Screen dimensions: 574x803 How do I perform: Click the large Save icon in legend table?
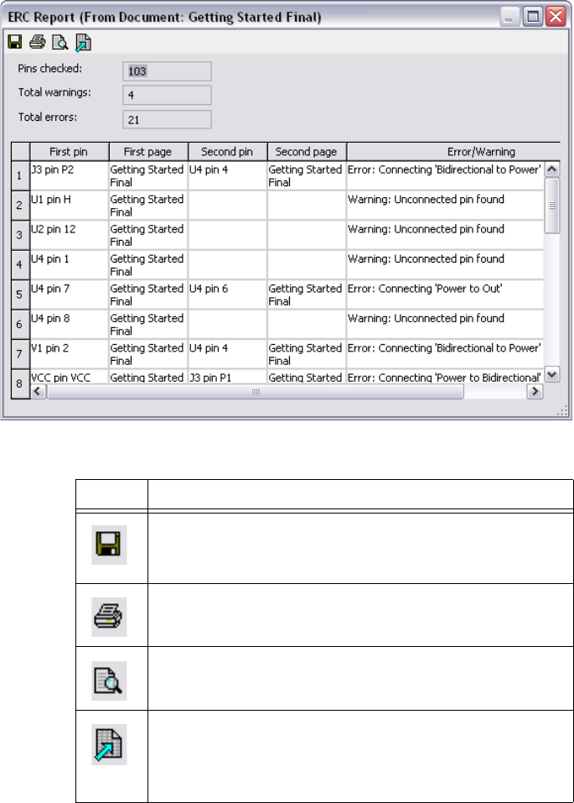point(109,545)
